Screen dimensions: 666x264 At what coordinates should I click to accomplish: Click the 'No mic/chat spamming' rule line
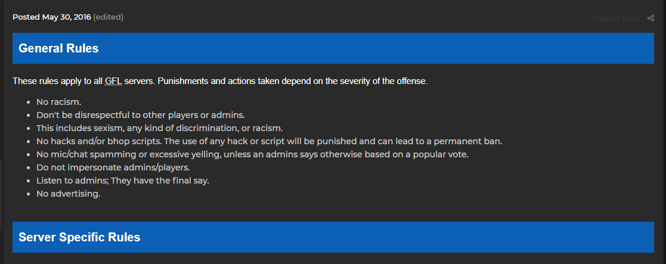coord(252,154)
